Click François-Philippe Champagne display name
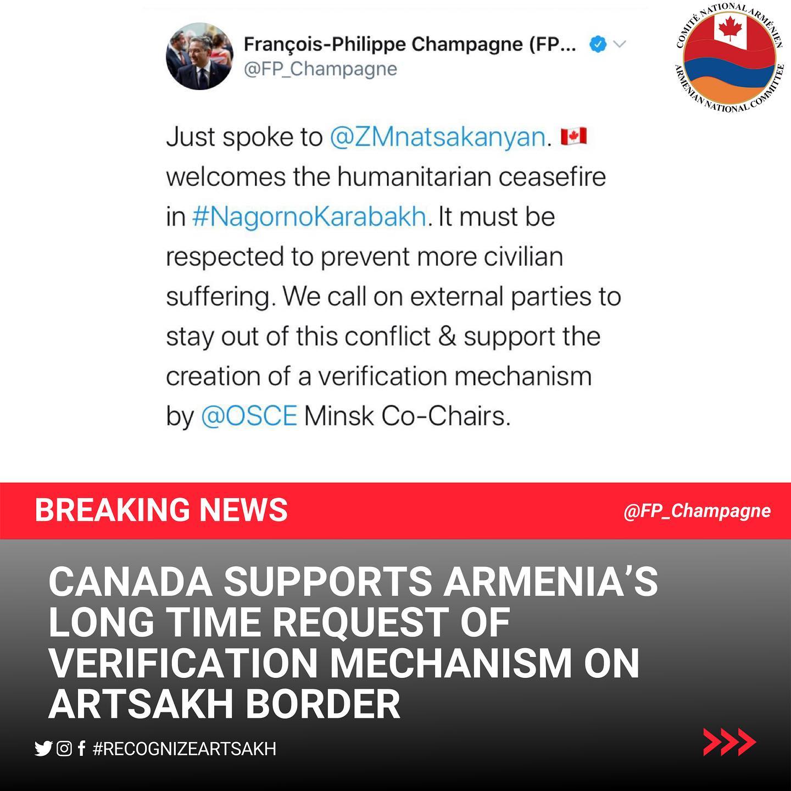The height and width of the screenshot is (791, 791). pyautogui.click(x=410, y=44)
